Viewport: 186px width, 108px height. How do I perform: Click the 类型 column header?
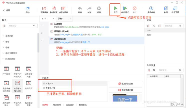click(x=173, y=76)
